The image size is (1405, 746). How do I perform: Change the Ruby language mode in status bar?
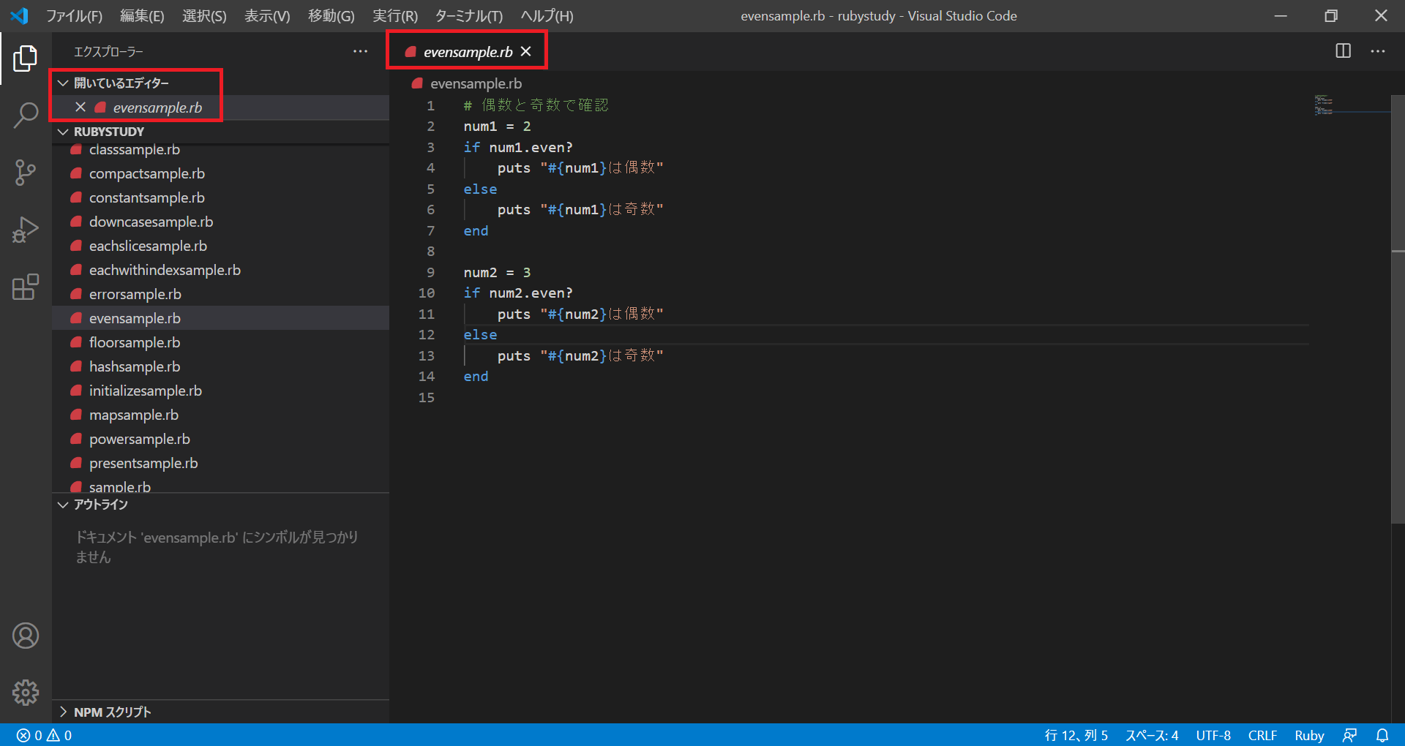(1308, 735)
